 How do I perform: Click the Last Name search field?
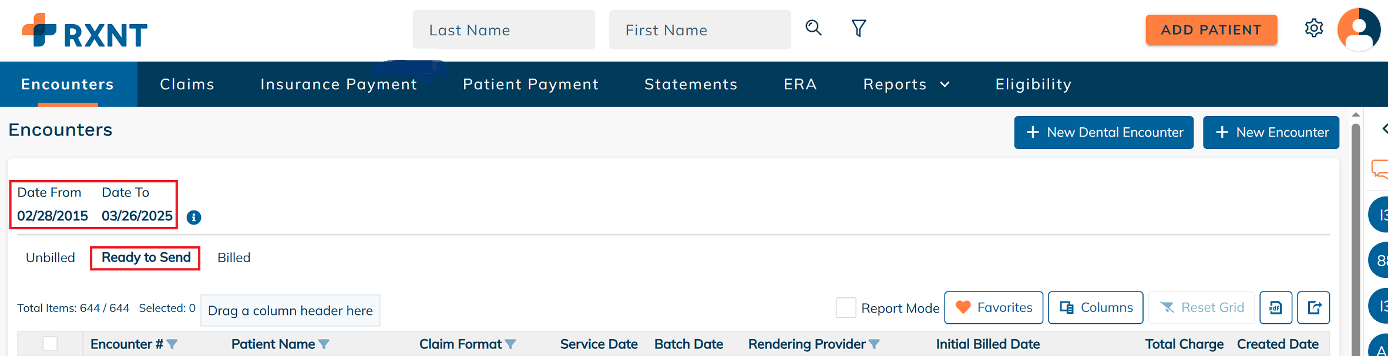(504, 30)
